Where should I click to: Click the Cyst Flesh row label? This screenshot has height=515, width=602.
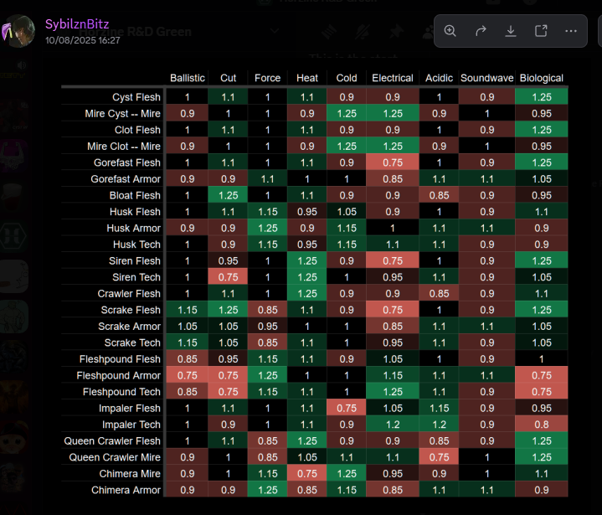[x=136, y=97]
